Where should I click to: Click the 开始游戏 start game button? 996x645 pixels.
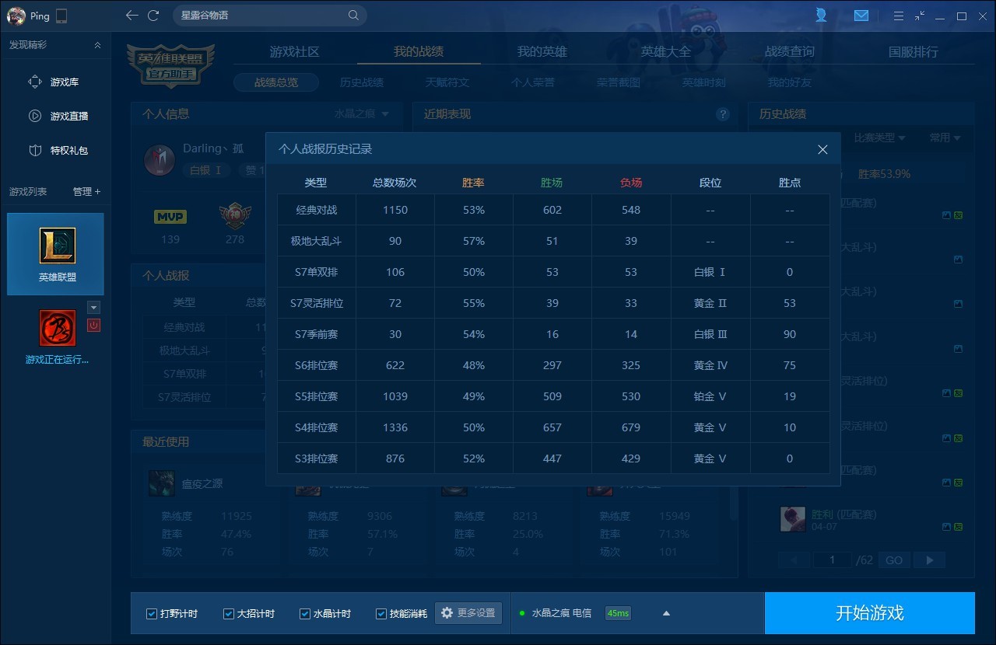point(870,613)
